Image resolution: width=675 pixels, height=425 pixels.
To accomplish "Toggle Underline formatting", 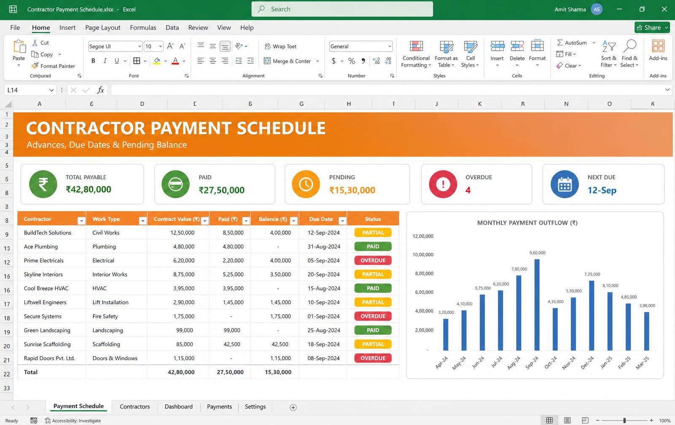I will point(117,61).
